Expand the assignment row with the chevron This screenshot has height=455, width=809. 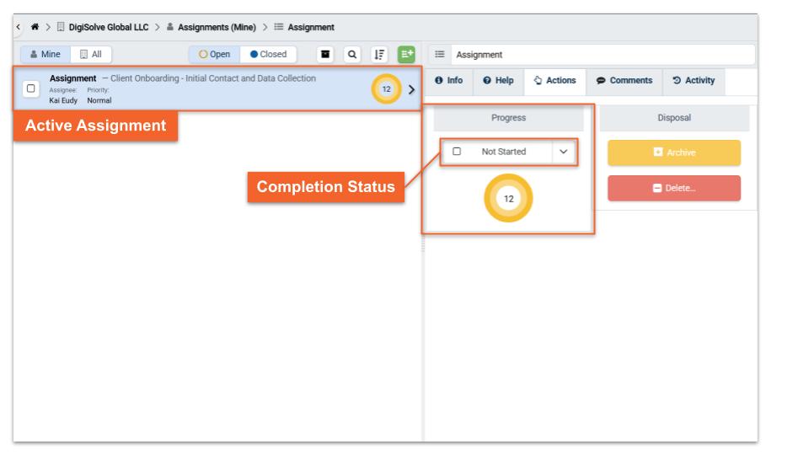point(411,89)
